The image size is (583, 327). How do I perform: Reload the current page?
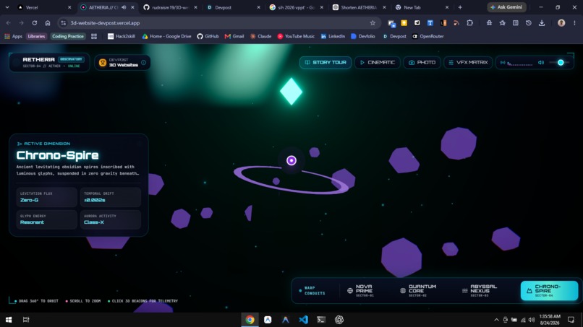click(x=35, y=23)
